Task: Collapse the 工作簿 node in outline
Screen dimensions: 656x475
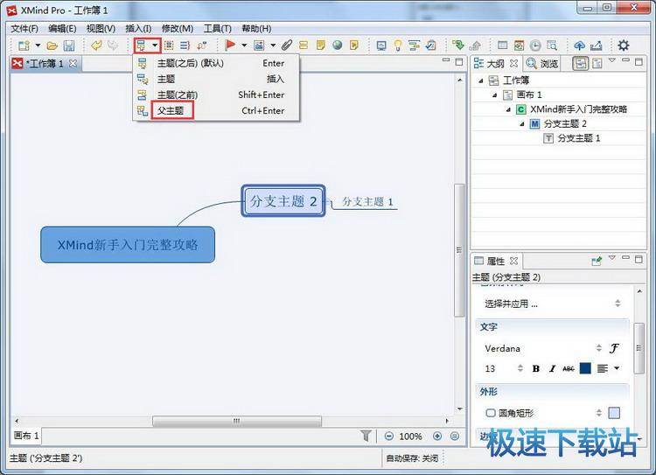Action: 481,80
